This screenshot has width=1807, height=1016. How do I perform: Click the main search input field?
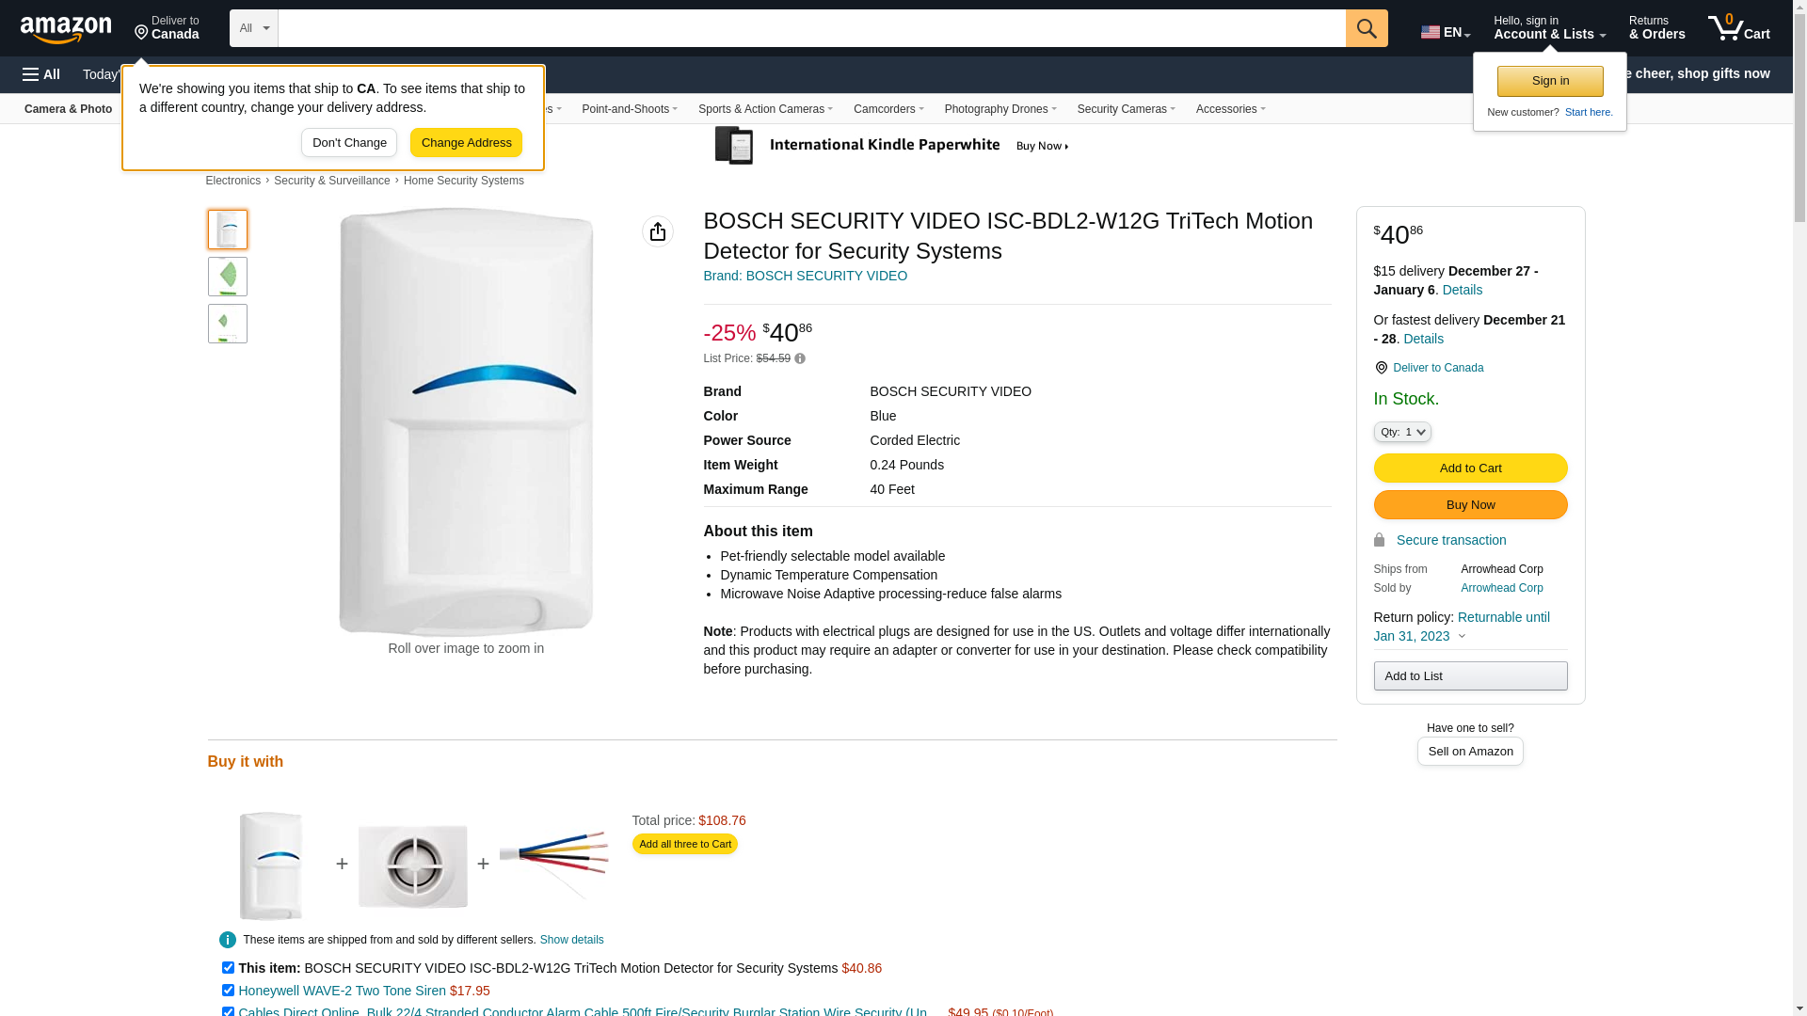point(811,28)
